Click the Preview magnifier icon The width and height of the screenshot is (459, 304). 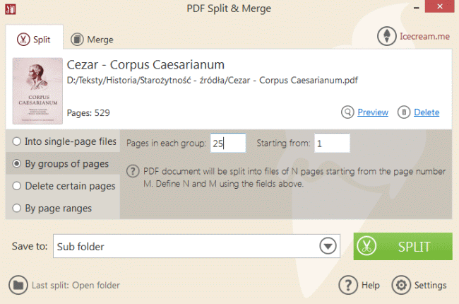[x=347, y=112]
